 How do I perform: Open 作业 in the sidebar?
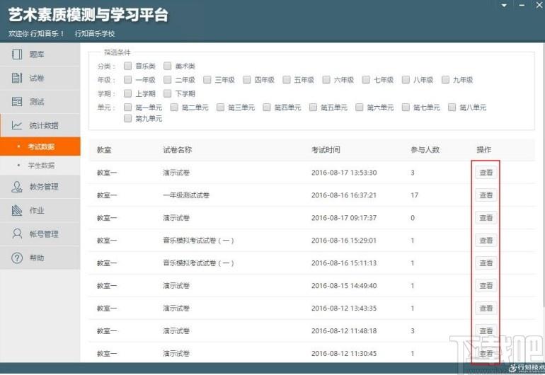[x=40, y=210]
